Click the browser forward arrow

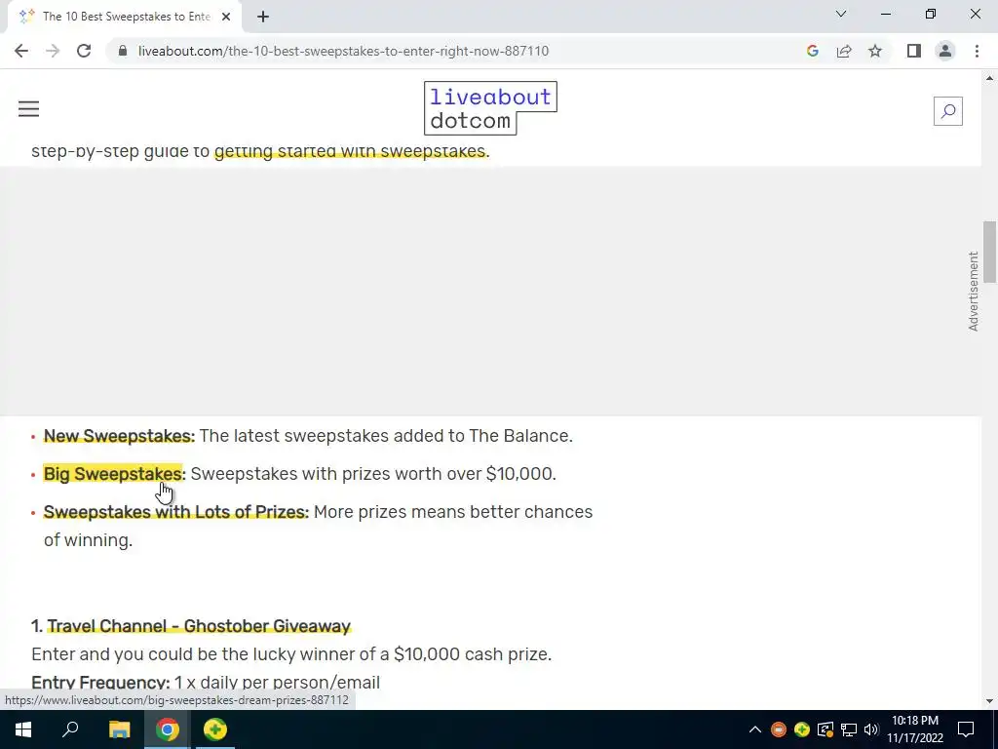pos(53,51)
